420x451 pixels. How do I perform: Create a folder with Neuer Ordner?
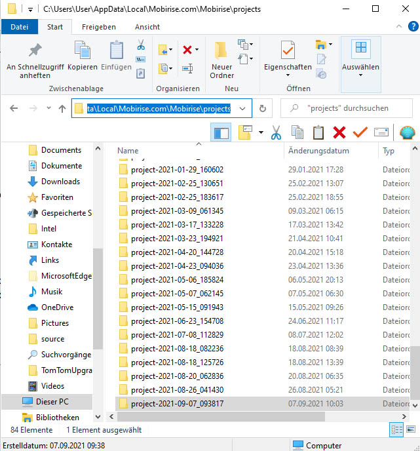221,58
